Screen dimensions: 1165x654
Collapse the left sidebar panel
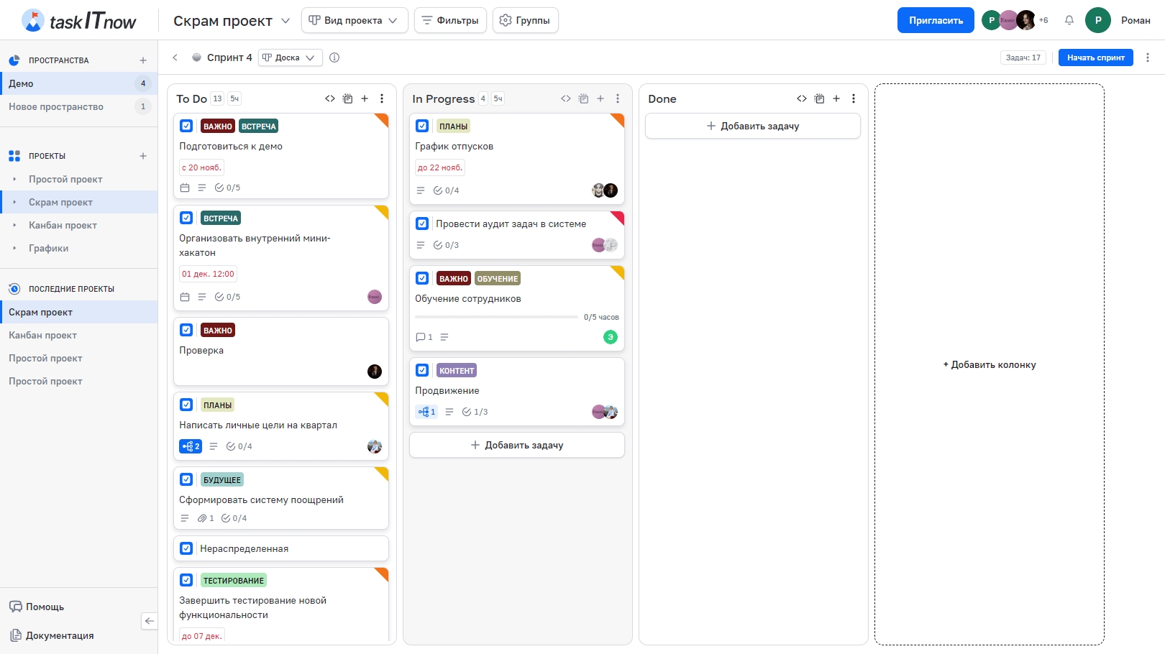pos(149,621)
